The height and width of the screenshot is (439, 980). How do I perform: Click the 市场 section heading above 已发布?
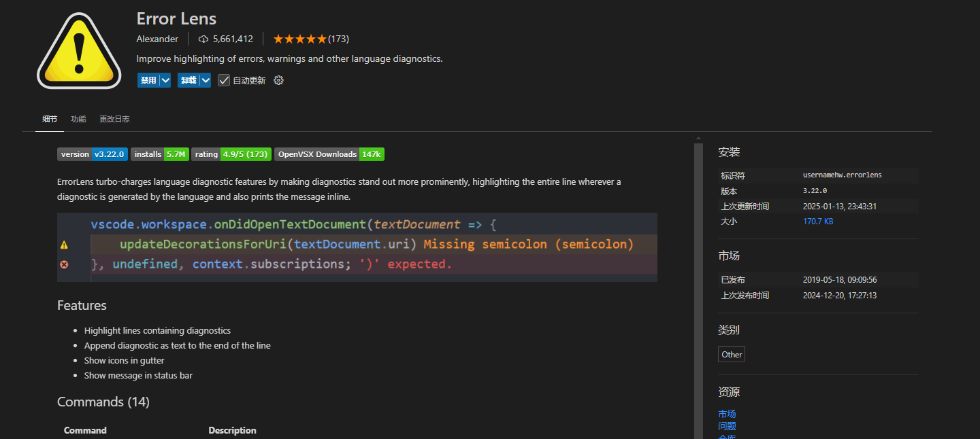(x=729, y=256)
